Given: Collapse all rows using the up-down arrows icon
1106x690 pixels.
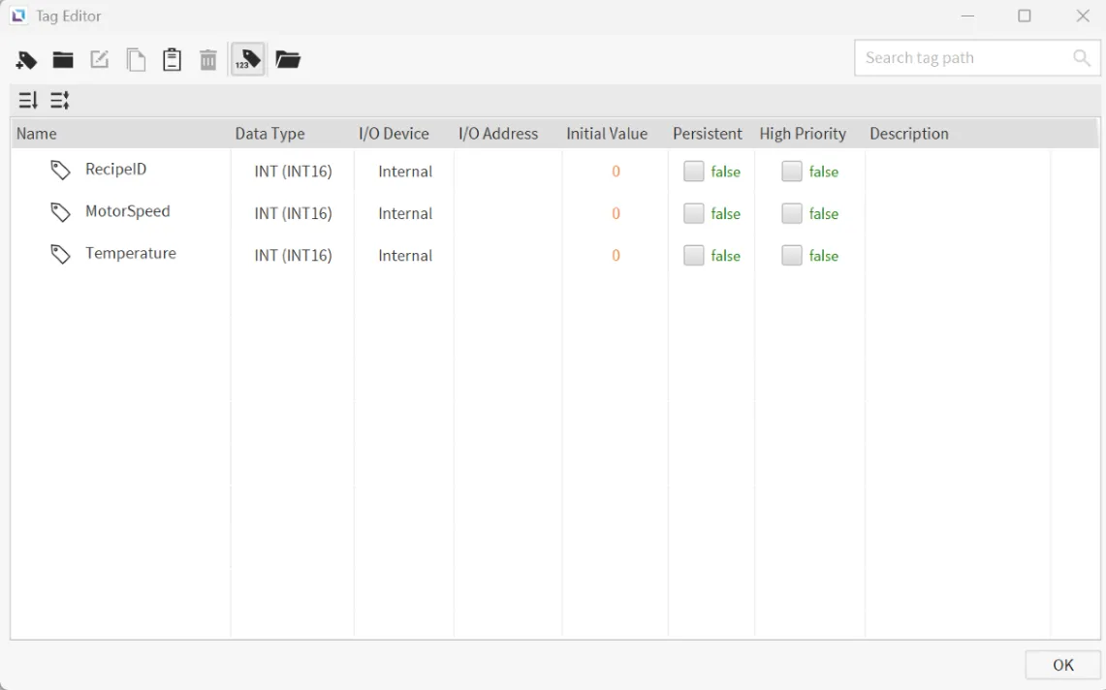Looking at the screenshot, I should click(60, 100).
